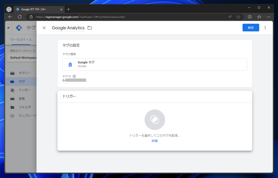The height and width of the screenshot is (178, 278).
Task: Open the 詳細 link in trigger section
Action: coord(155,141)
